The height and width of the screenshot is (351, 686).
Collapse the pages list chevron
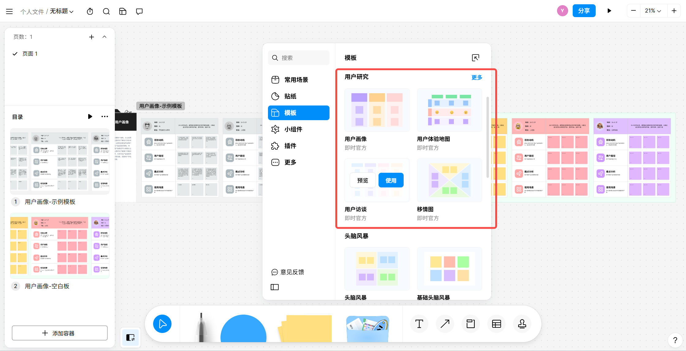(x=104, y=37)
